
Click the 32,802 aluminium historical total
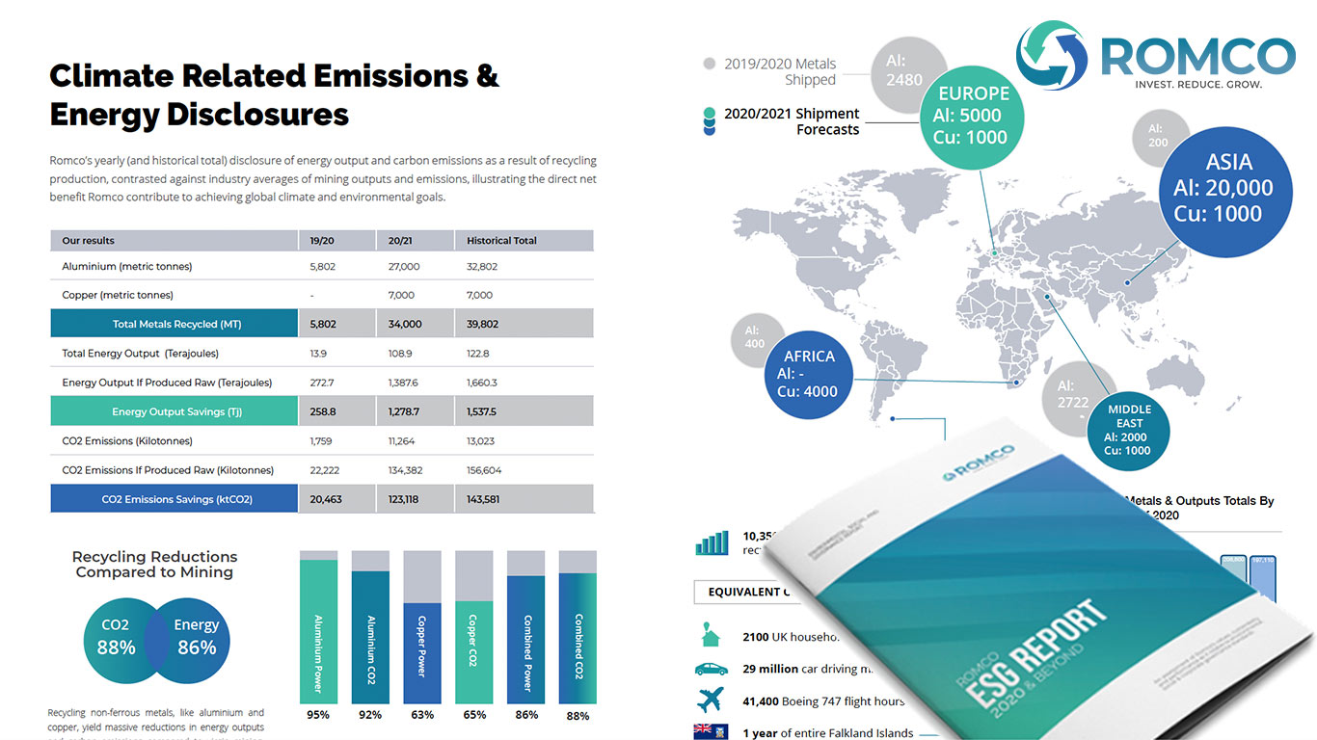tap(482, 266)
